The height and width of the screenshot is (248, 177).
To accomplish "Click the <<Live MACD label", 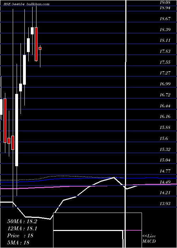I will [x=149, y=239].
